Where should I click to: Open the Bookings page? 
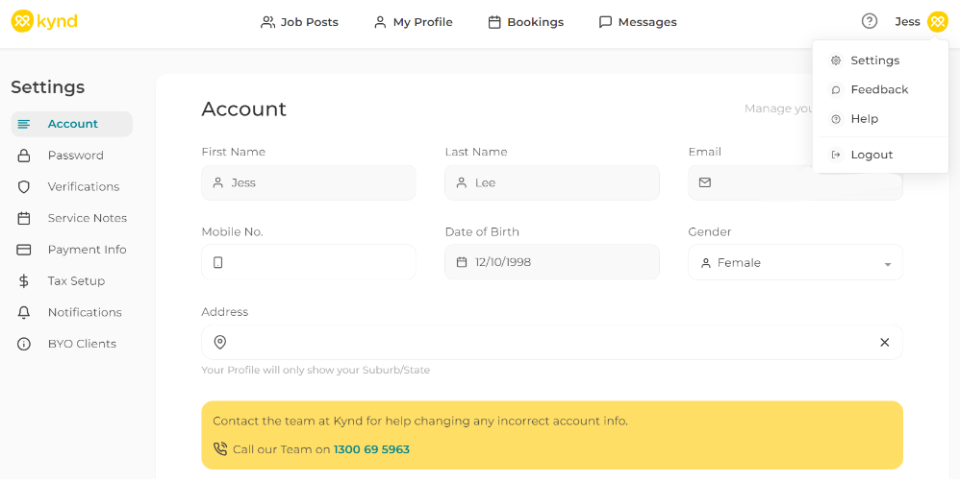tap(525, 22)
